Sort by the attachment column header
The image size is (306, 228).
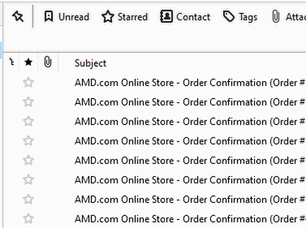[48, 62]
